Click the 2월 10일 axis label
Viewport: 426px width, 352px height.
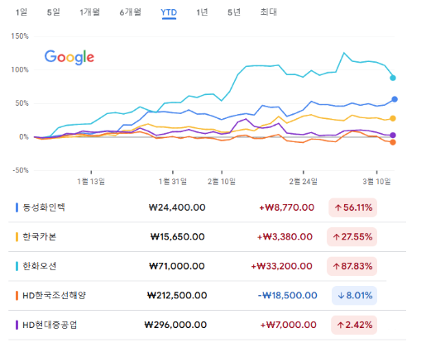[222, 182]
